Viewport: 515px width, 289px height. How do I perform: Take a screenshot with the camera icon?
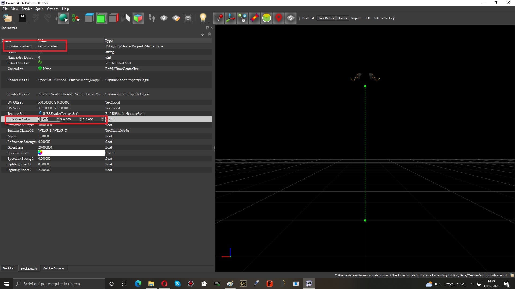tap(188, 18)
